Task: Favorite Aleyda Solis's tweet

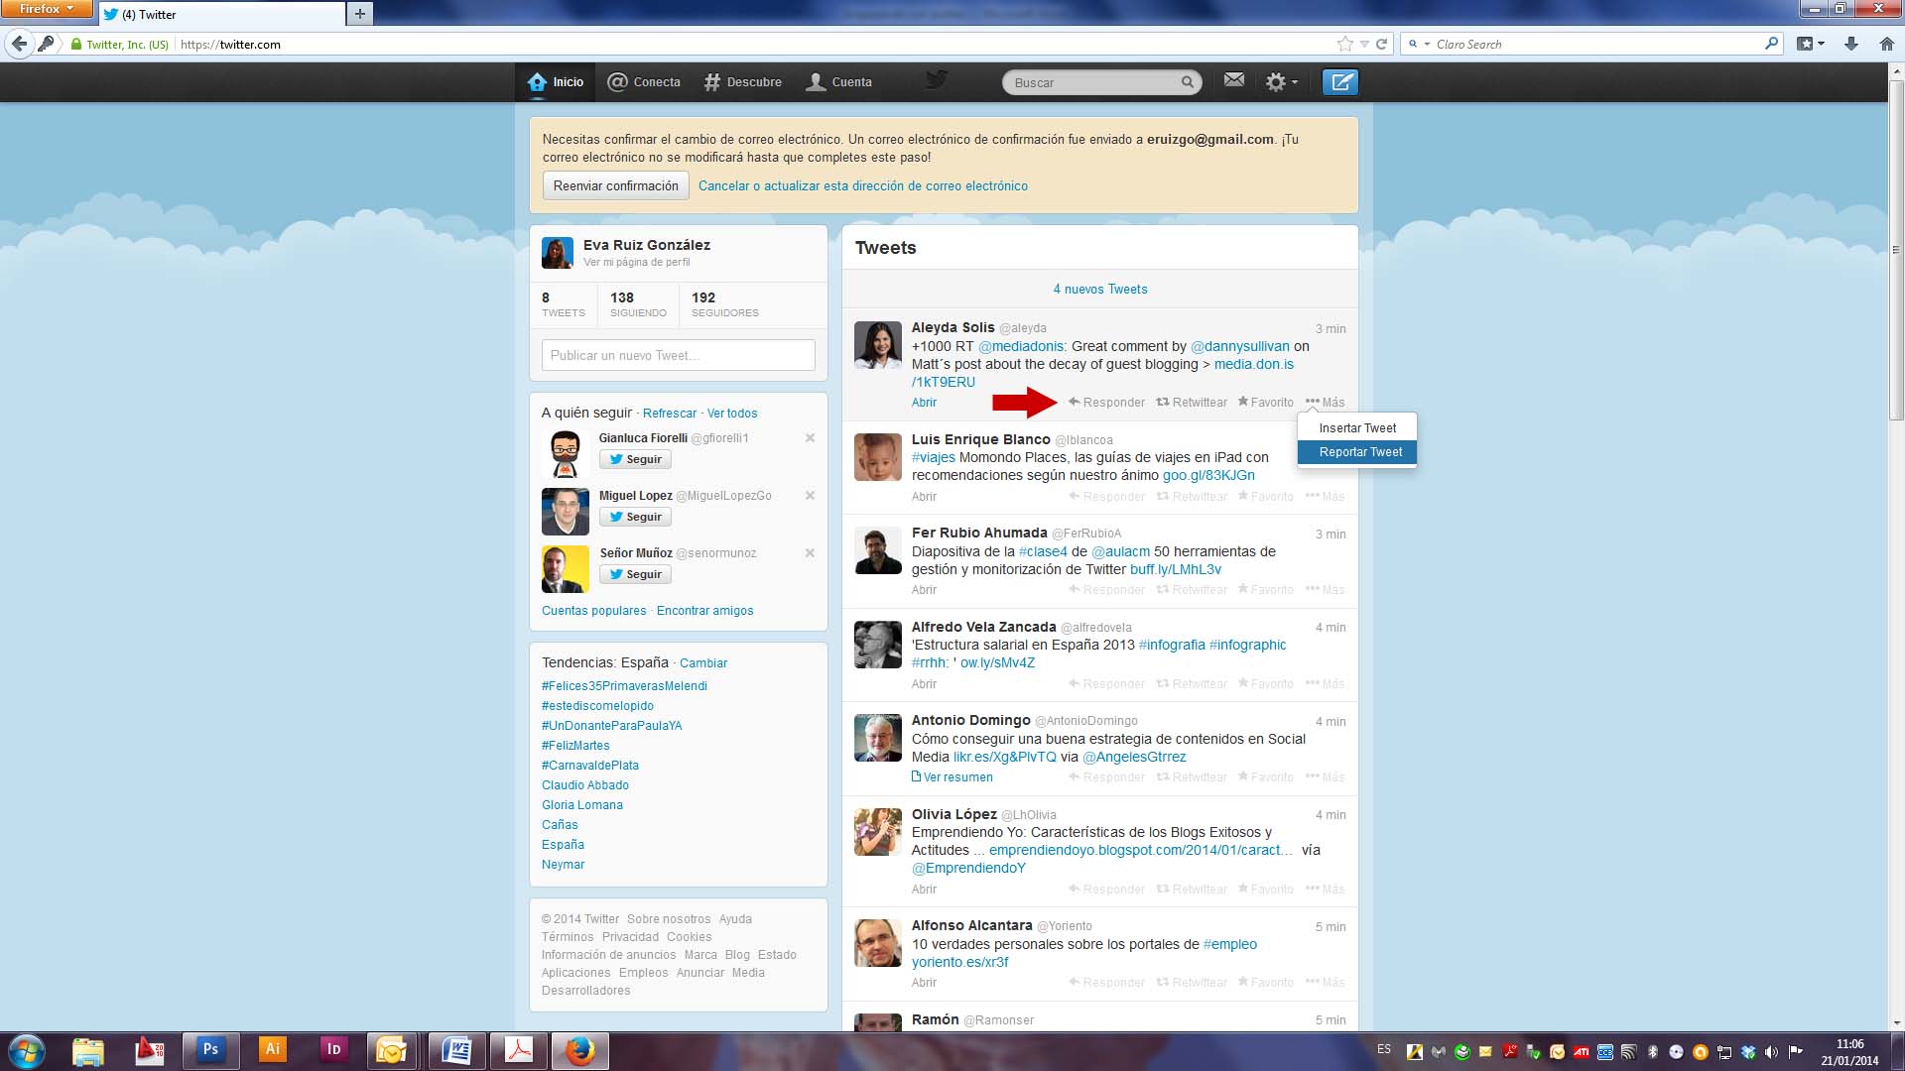Action: point(1265,403)
